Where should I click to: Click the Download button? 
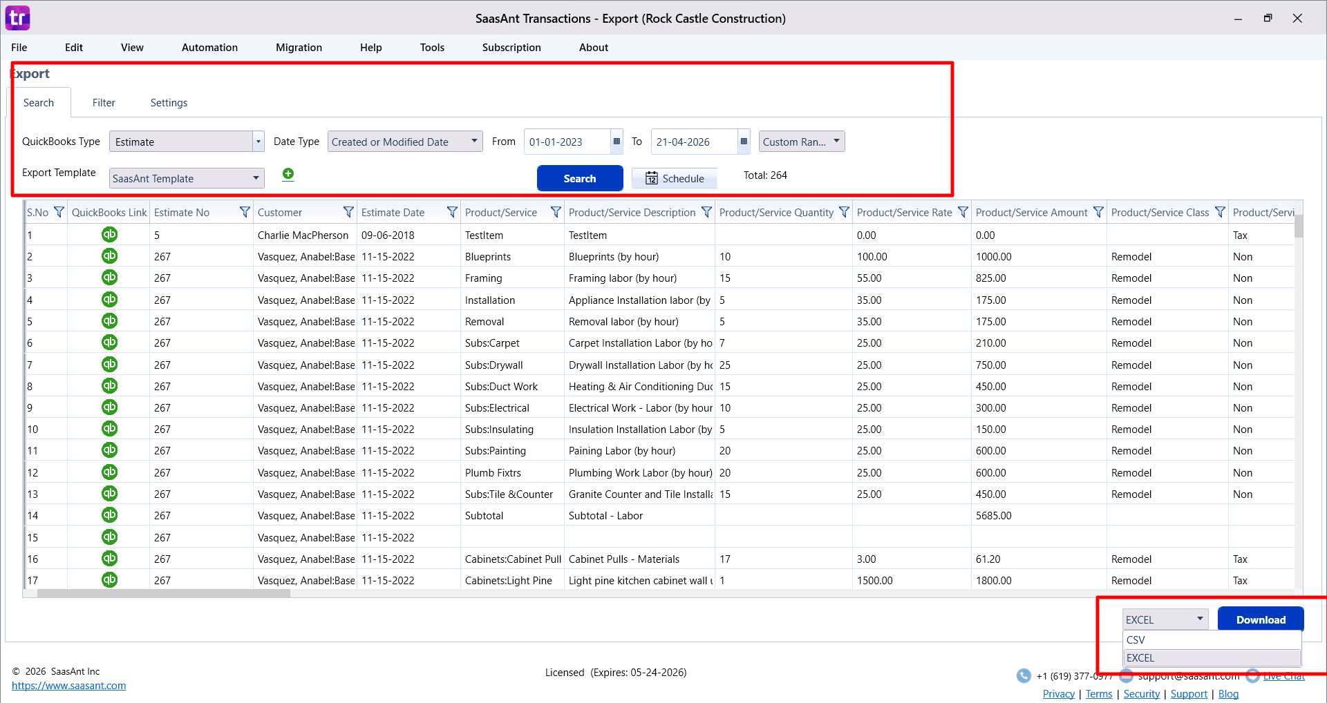tap(1261, 619)
